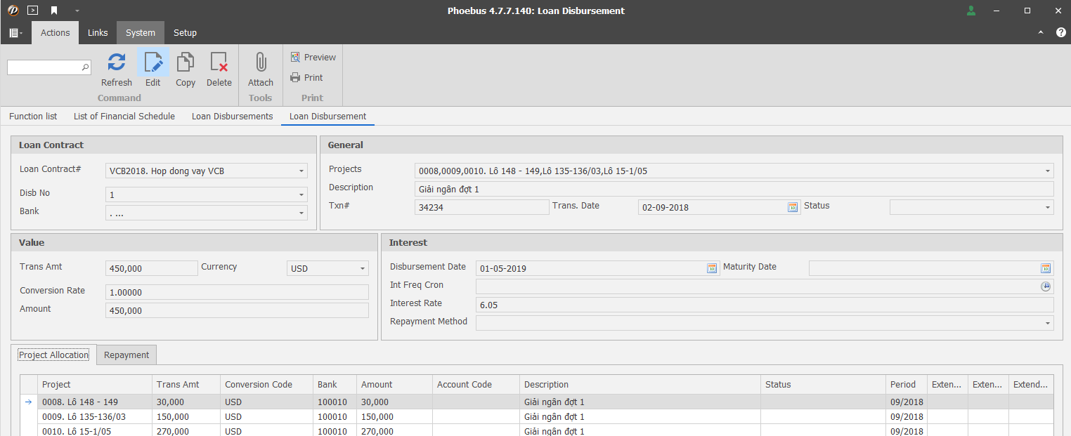Screen dimensions: 1071x436
Task: Open the Int Freq Cron clock picker
Action: tap(1046, 286)
